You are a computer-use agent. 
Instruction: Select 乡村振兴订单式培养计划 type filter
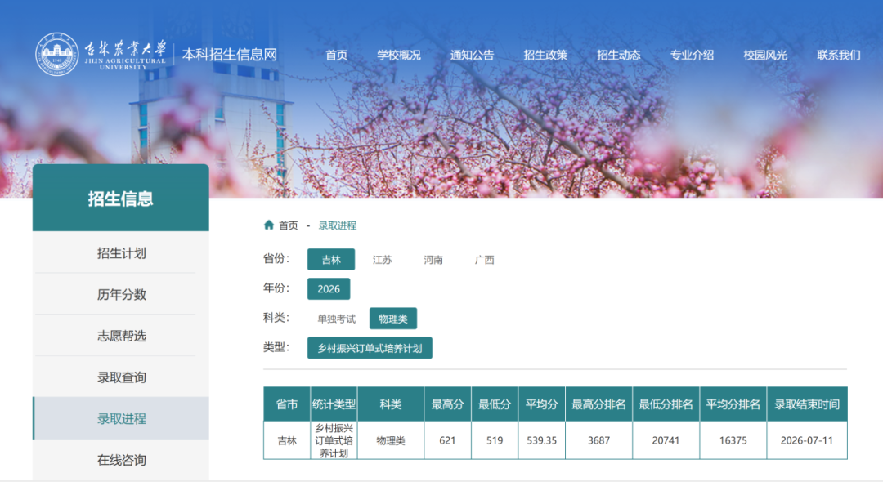point(370,348)
